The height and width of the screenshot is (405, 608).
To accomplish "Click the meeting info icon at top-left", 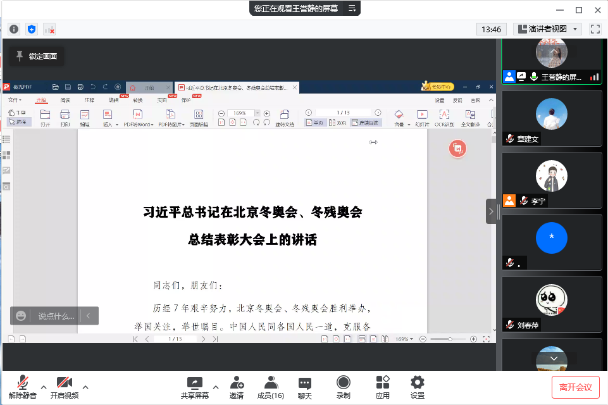I will (14, 29).
